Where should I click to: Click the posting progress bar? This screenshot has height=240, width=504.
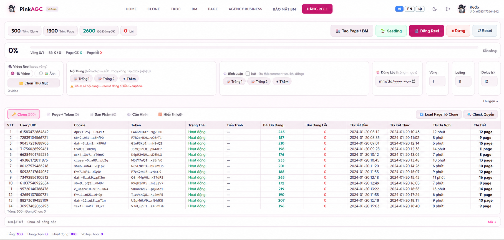[x=254, y=47]
